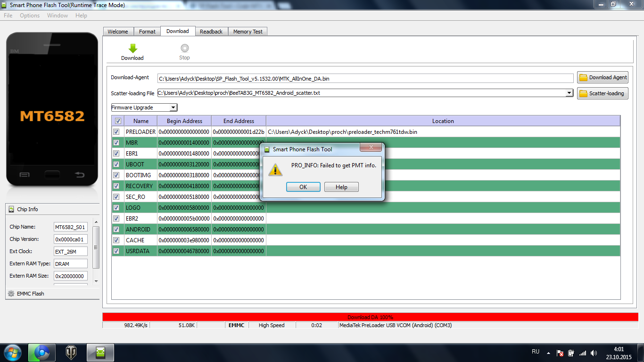
Task: Toggle the USRDATA partition checkbox
Action: click(x=116, y=251)
